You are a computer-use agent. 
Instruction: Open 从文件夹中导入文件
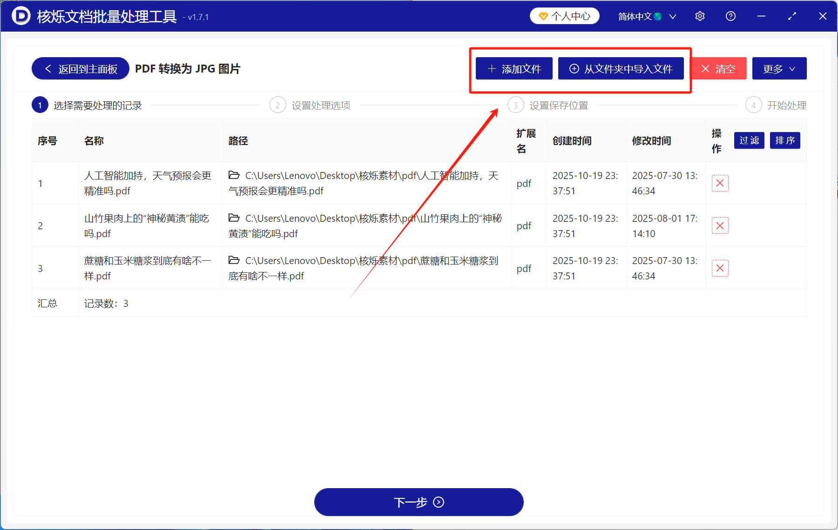point(621,68)
